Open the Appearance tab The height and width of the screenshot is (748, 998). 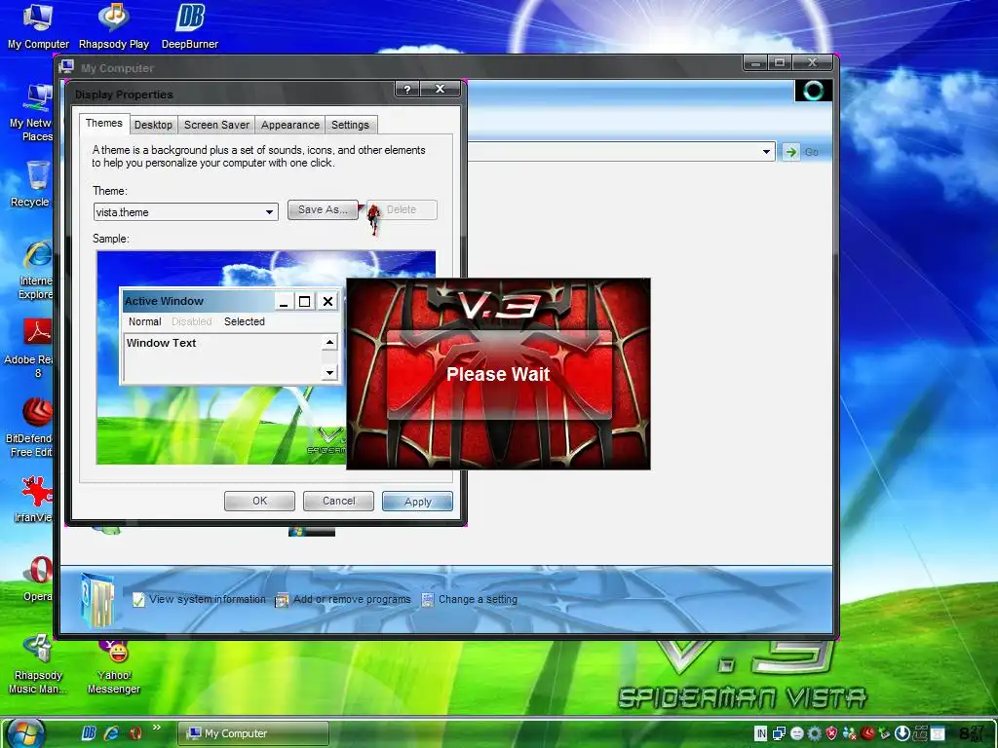(290, 125)
